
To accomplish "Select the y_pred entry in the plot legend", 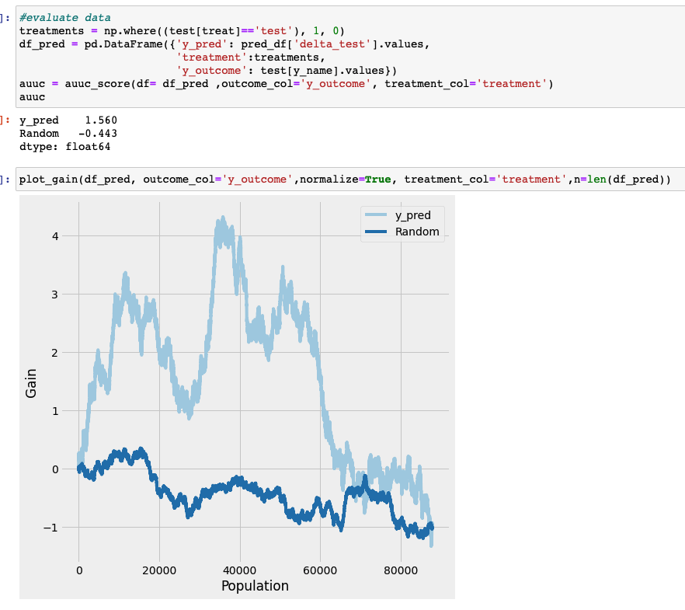I will [x=412, y=215].
